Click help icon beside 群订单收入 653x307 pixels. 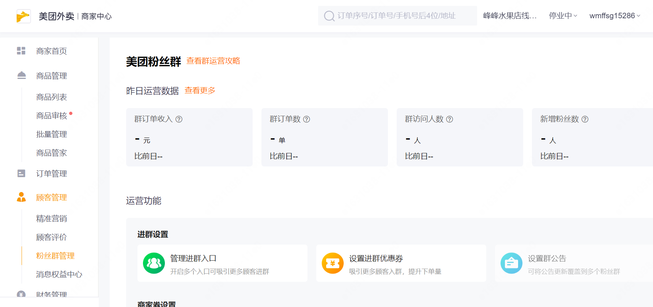coord(179,119)
